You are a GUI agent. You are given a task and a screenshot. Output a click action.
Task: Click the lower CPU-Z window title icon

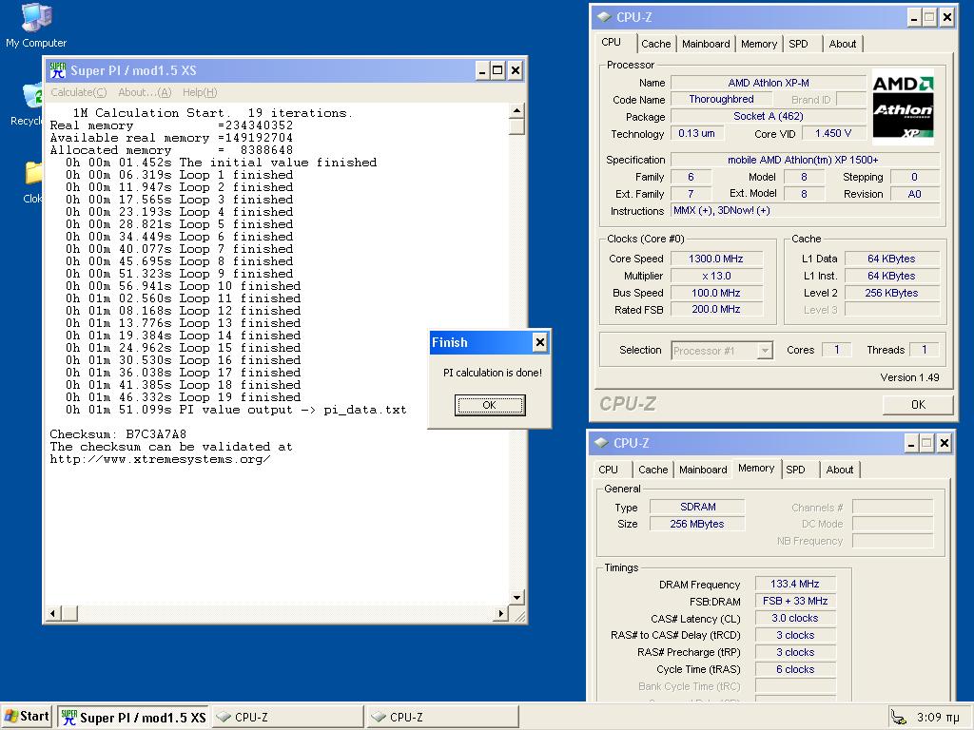pos(601,443)
